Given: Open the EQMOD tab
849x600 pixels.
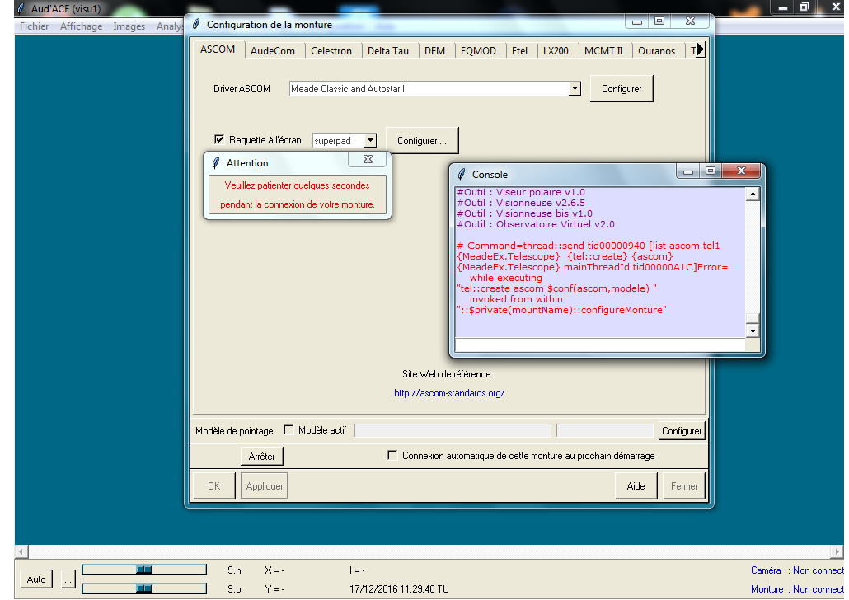Looking at the screenshot, I should 478,51.
